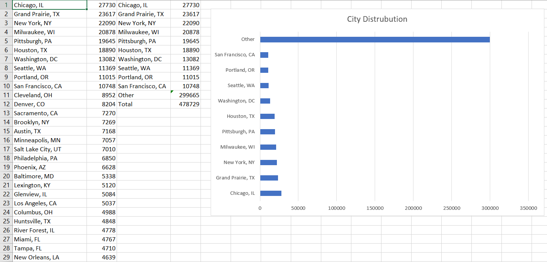This screenshot has height=262, width=547.
Task: Click the San Francisco, CA chart axis label
Action: [x=234, y=55]
